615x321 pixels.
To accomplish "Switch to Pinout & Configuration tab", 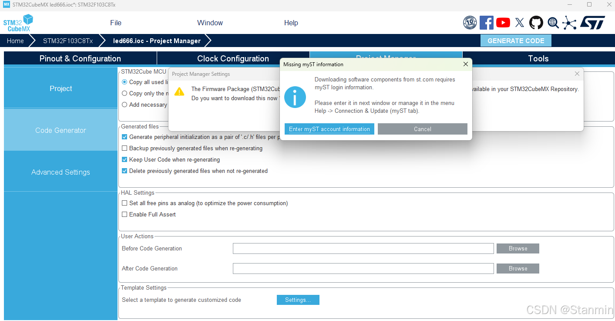I will (80, 58).
